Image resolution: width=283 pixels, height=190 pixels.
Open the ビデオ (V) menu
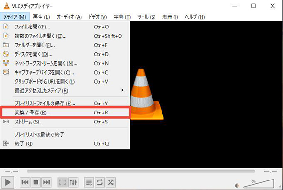98,17
